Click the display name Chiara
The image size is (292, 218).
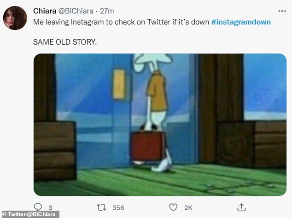pyautogui.click(x=46, y=11)
